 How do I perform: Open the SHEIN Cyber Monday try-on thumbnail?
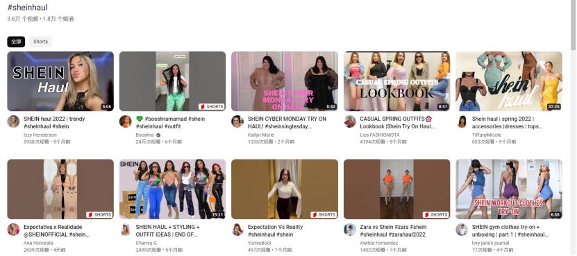coord(285,81)
